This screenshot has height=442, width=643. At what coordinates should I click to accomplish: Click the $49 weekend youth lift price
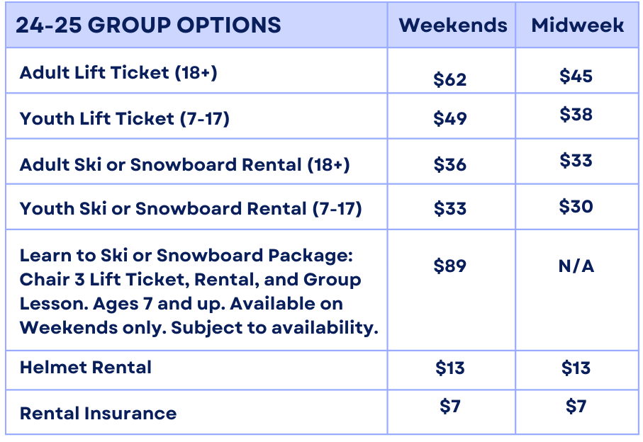(450, 118)
